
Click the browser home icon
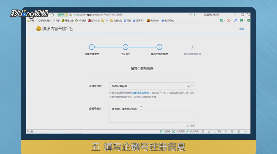(52, 15)
